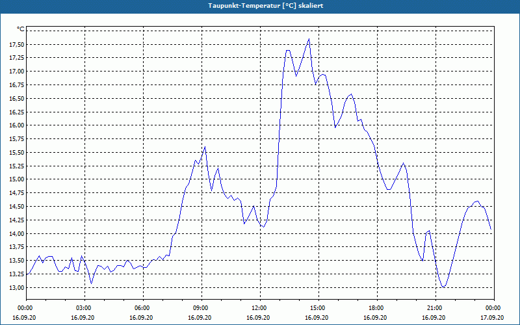
Task: Pick the 13,75 y-axis label
Action: click(18, 247)
